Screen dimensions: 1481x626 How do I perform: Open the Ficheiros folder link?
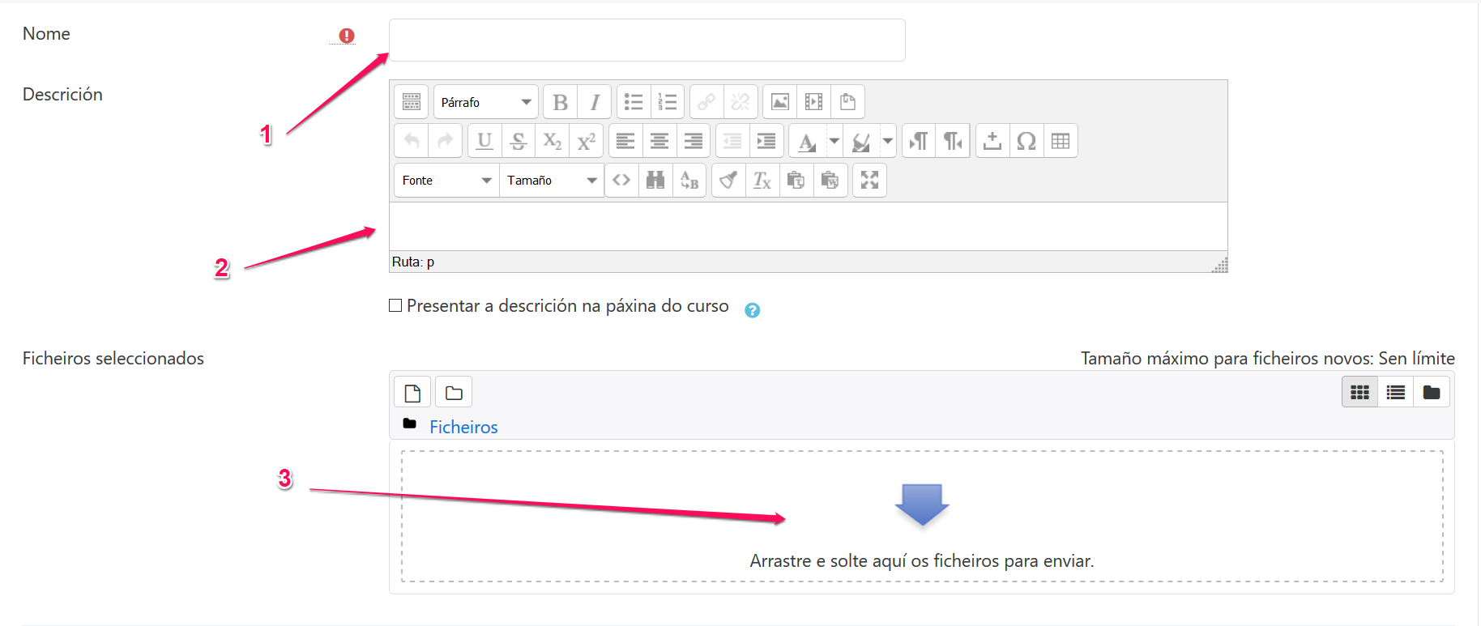(x=463, y=427)
